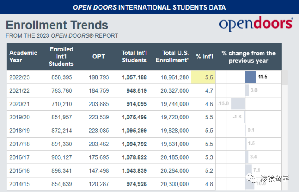Click the Academic Year column header
This screenshot has height=192, width=299.
tap(23, 57)
